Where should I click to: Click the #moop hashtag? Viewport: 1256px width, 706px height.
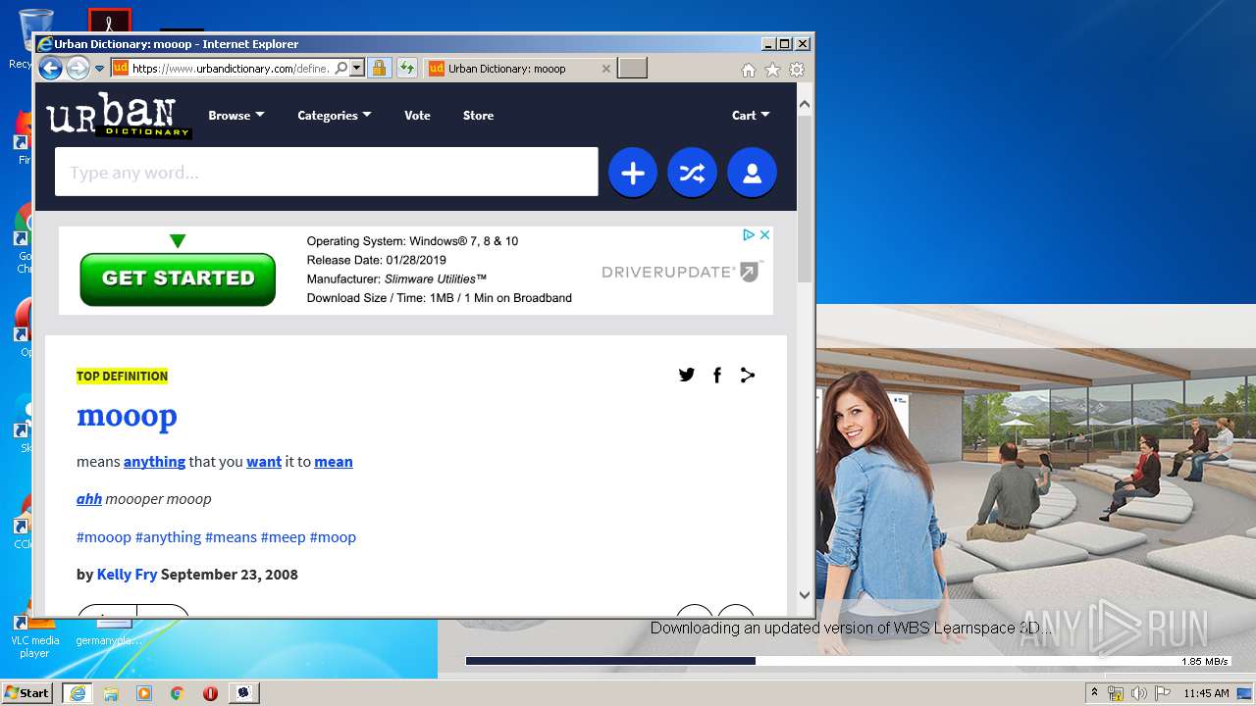click(333, 537)
